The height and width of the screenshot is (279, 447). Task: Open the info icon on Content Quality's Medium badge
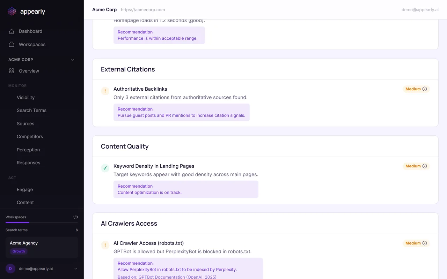click(x=425, y=166)
